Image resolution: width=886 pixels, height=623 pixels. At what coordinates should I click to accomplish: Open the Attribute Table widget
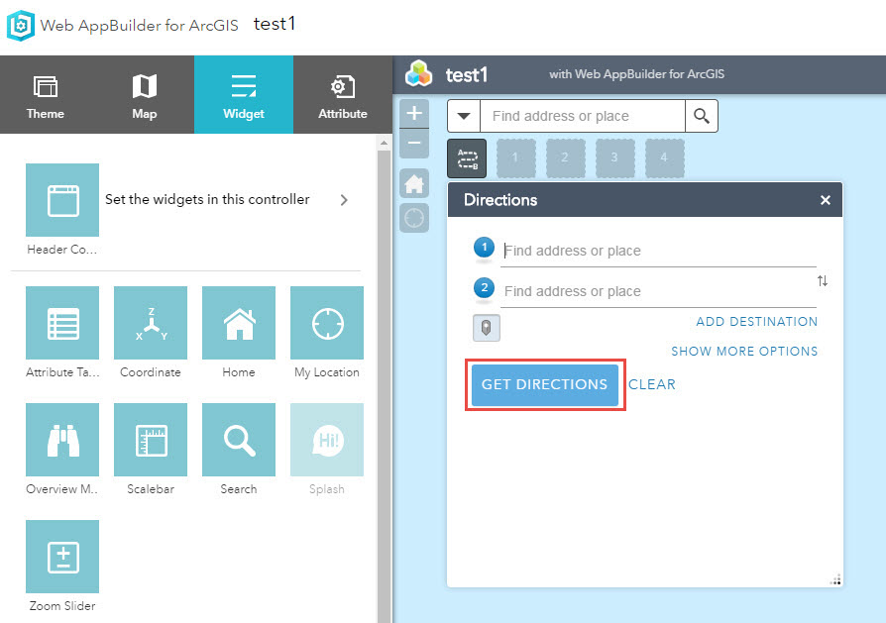tap(62, 323)
